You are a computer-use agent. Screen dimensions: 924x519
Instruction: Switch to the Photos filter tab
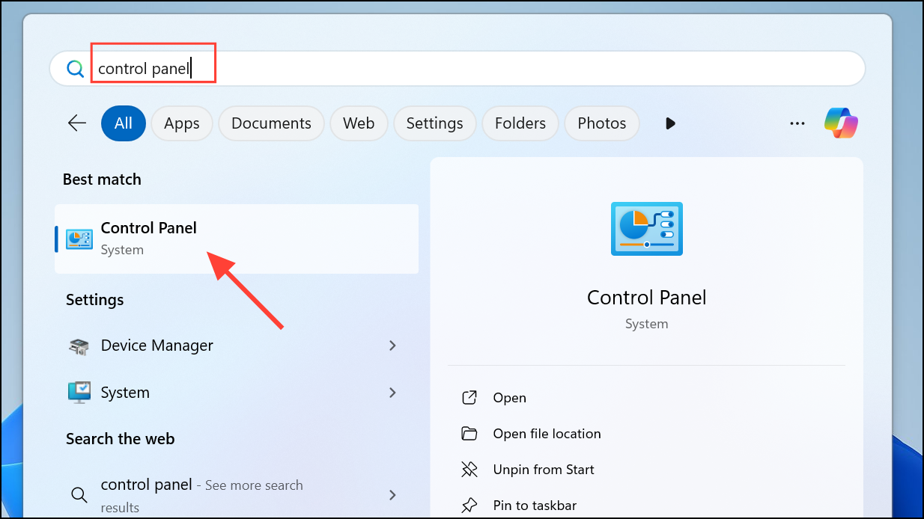click(x=602, y=123)
